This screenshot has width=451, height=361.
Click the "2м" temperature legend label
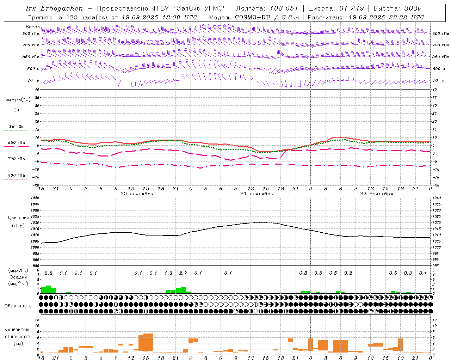[x=17, y=110]
